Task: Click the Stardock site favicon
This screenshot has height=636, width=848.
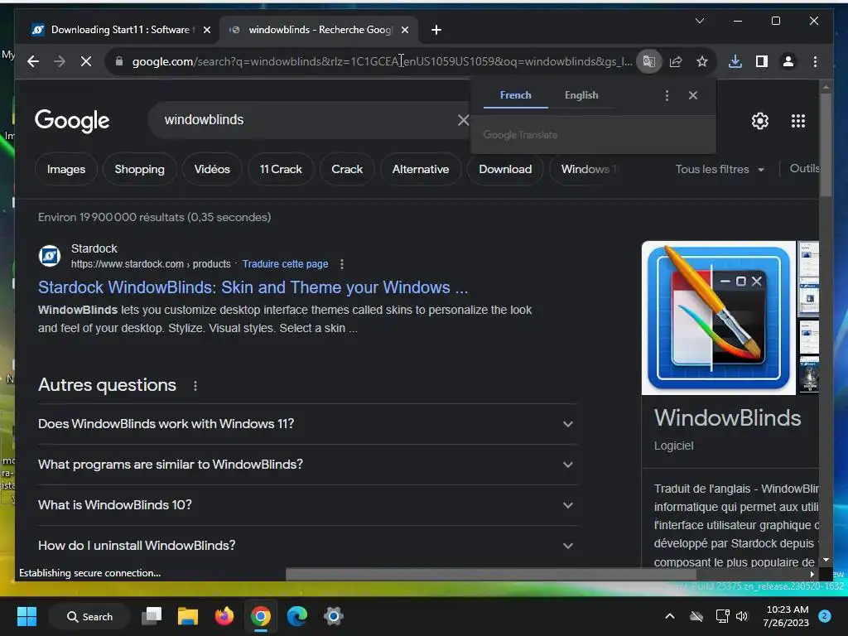Action: [50, 256]
